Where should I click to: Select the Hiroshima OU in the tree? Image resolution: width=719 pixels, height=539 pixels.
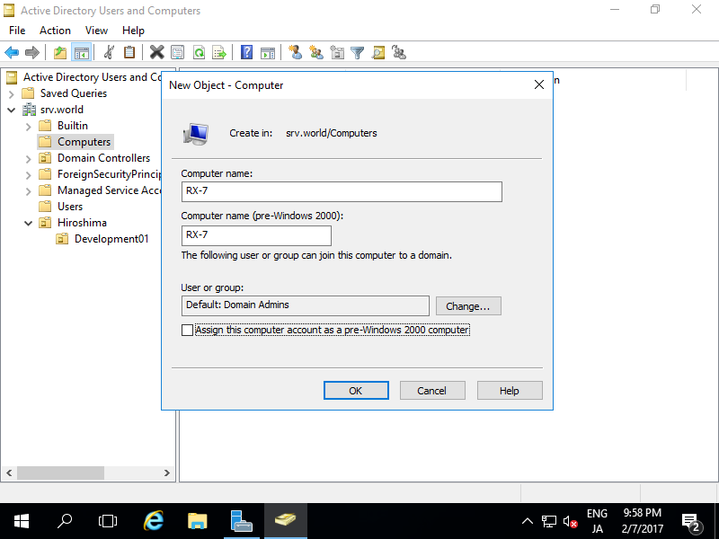(x=82, y=223)
